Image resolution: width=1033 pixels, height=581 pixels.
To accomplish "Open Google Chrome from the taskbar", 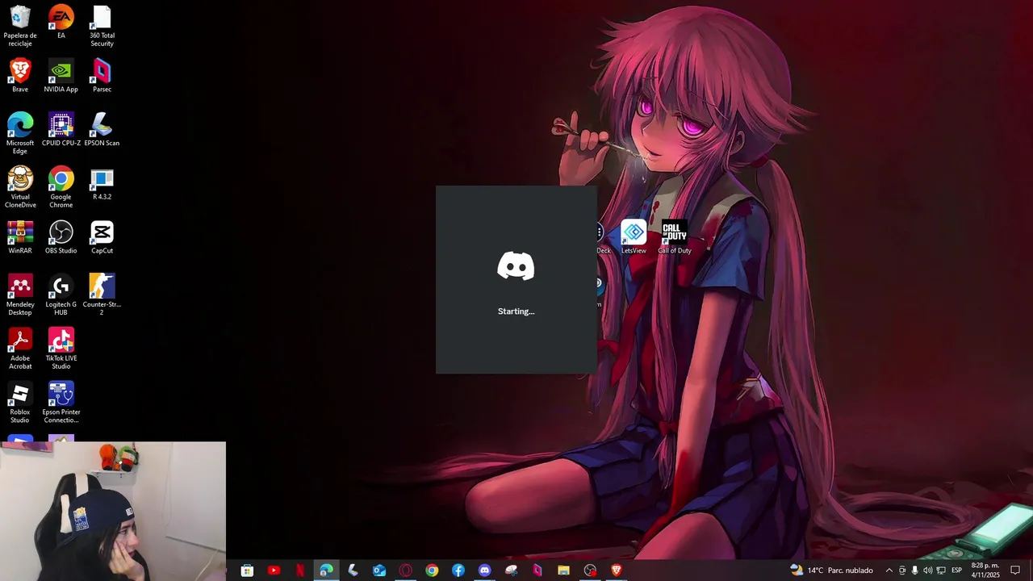I will [432, 571].
